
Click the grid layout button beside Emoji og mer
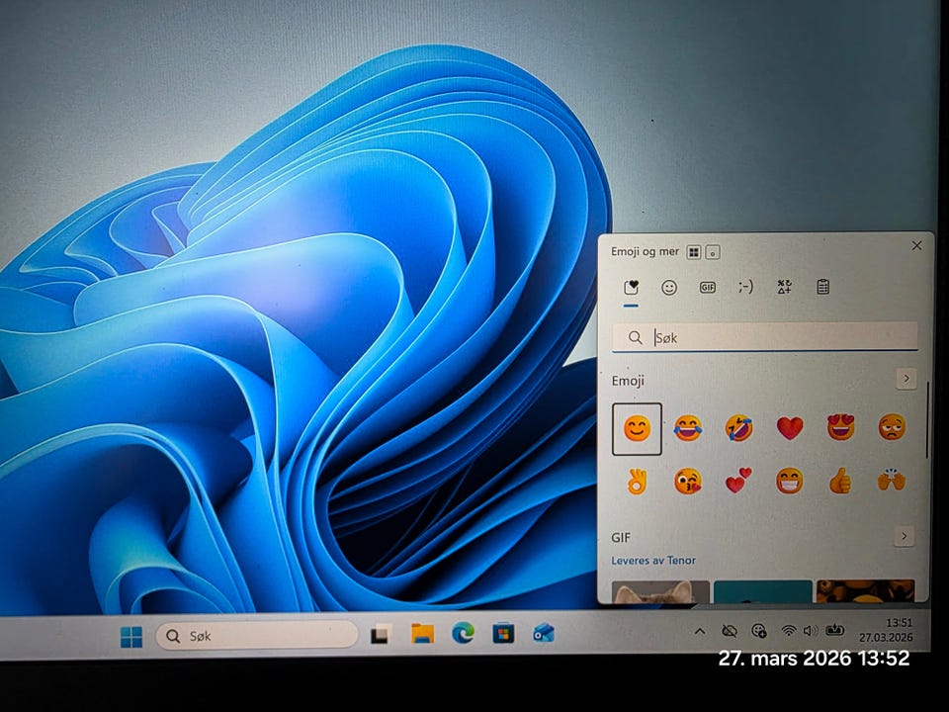(694, 252)
